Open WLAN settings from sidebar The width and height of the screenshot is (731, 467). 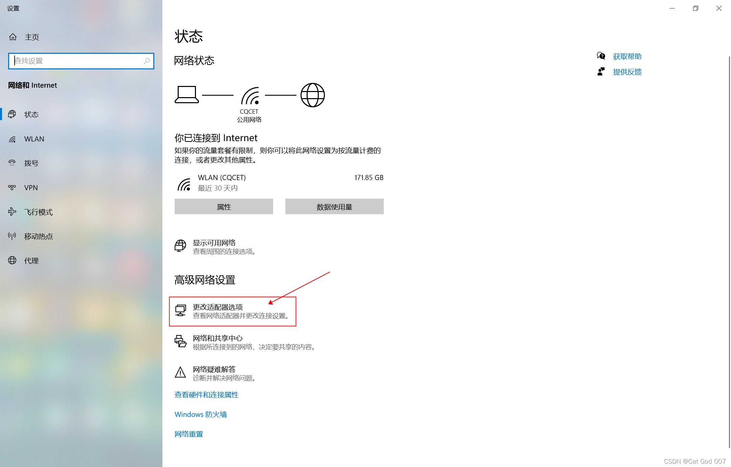(x=34, y=139)
